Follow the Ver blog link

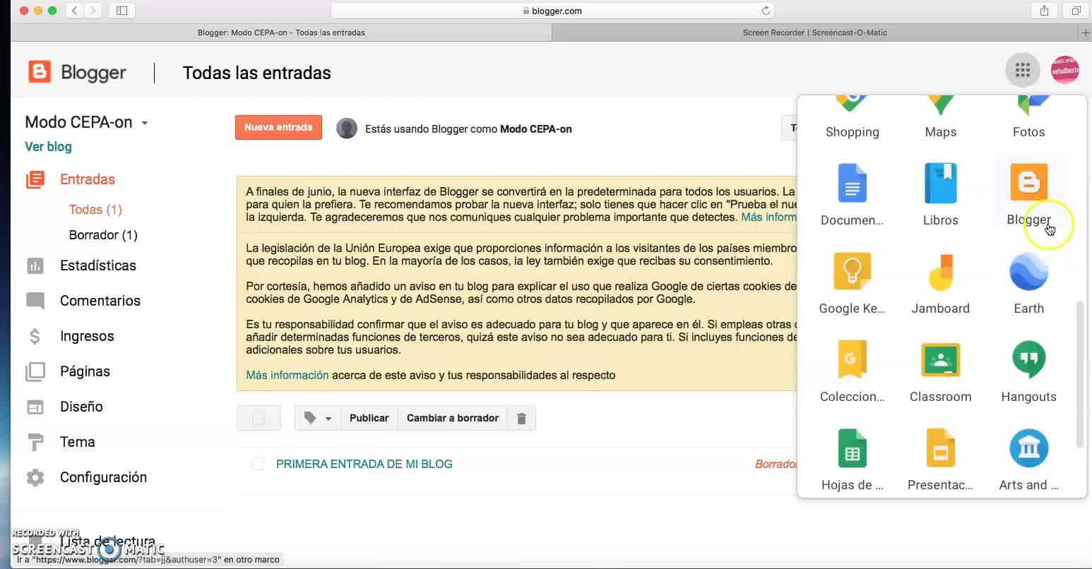tap(48, 147)
